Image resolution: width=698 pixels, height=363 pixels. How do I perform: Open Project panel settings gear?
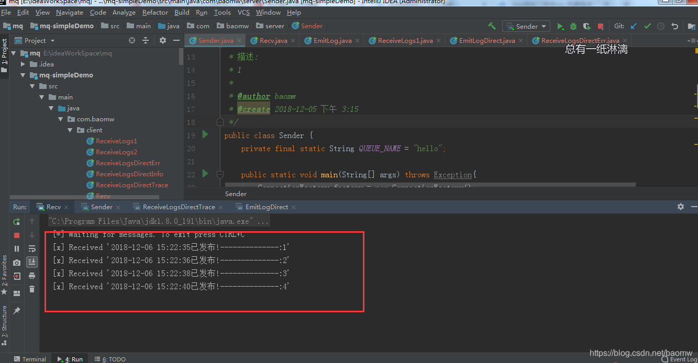click(163, 40)
